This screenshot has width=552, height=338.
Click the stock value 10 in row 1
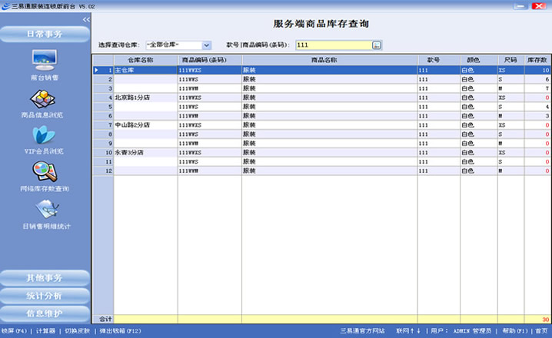tap(537, 70)
